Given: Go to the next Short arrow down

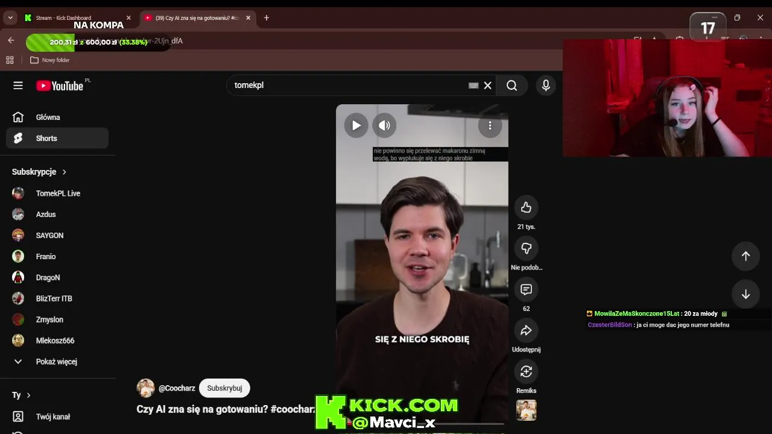Looking at the screenshot, I should point(745,294).
